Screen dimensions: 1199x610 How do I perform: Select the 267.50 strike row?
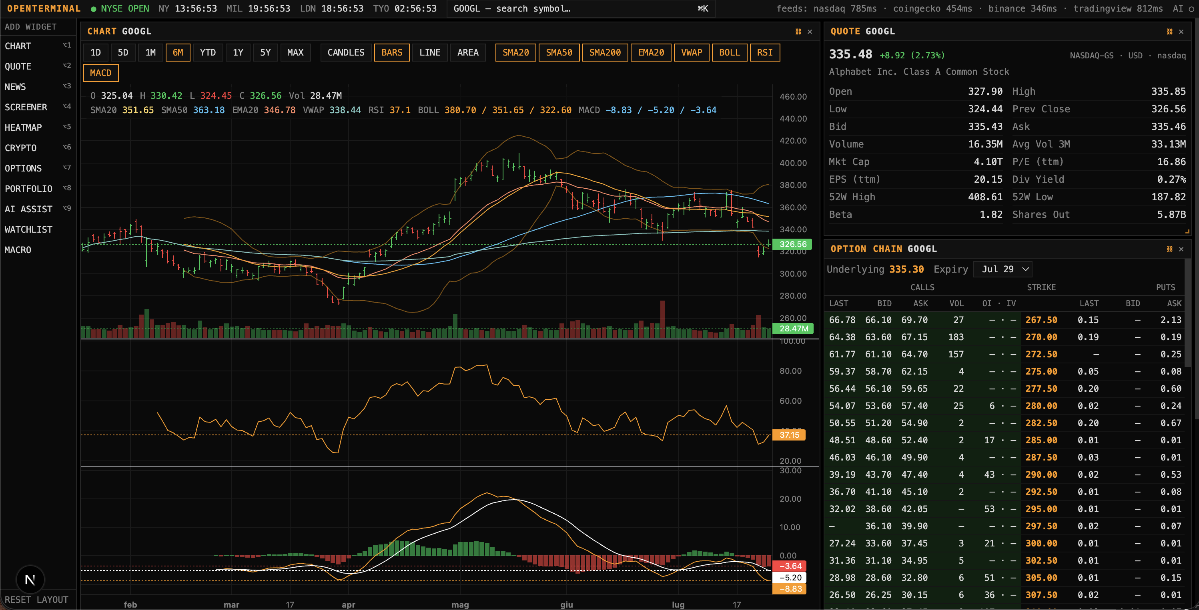pyautogui.click(x=1005, y=320)
